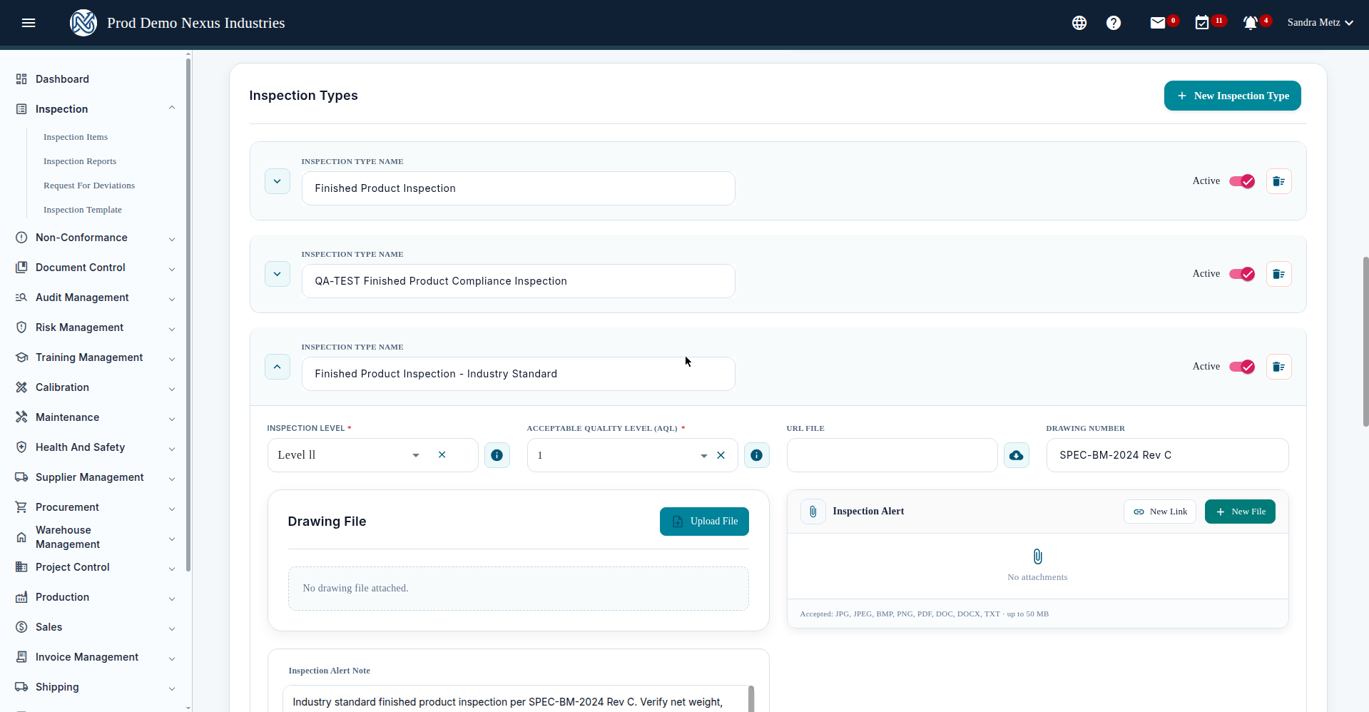Open Inspection Reports submenu
Image resolution: width=1369 pixels, height=712 pixels.
(80, 161)
